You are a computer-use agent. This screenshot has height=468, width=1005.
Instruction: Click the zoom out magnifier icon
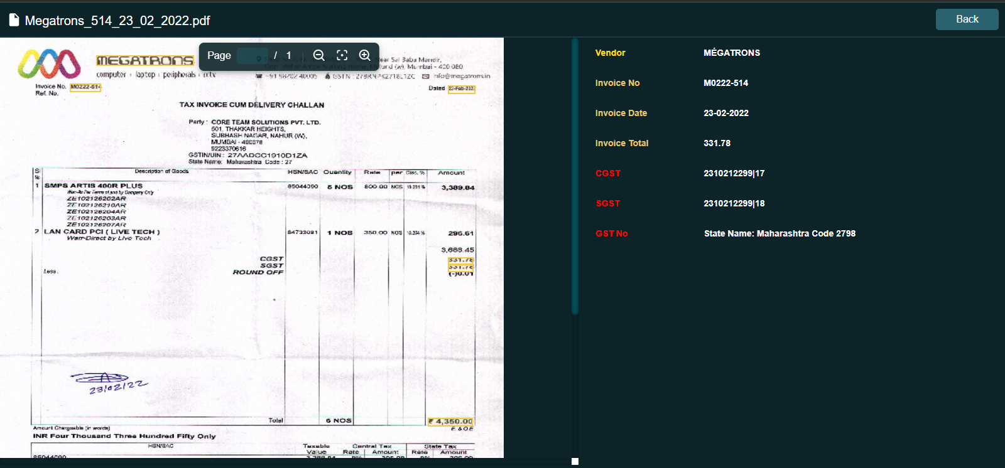coord(318,55)
